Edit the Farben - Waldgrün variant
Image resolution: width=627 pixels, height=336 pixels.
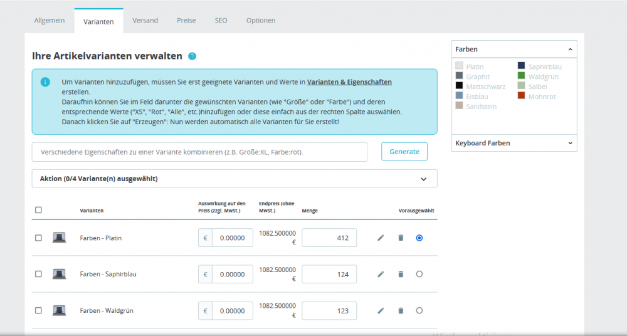pos(381,311)
